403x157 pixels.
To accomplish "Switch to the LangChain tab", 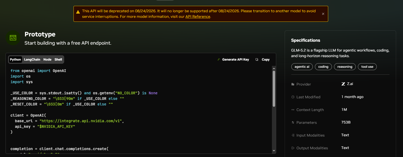I will pos(32,60).
